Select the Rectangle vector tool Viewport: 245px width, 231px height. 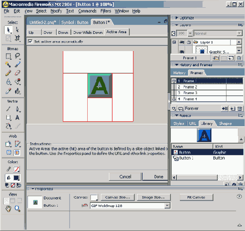[8, 118]
